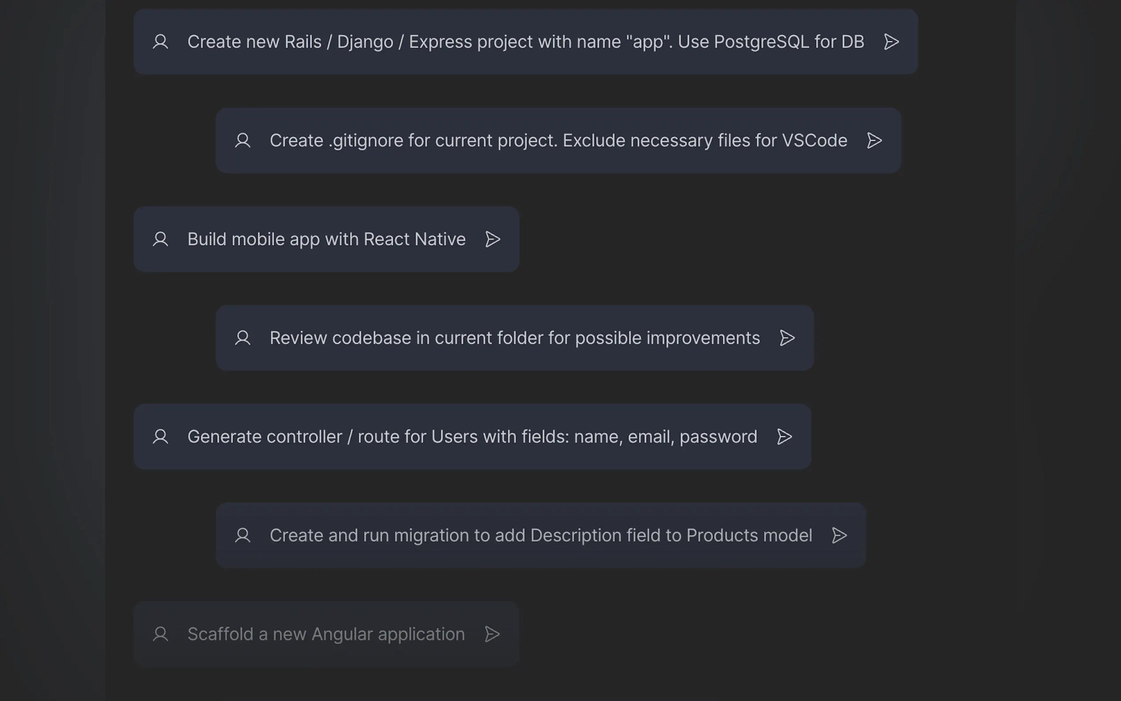This screenshot has width=1121, height=701.
Task: Select the Build mobile app prompt
Action: click(x=326, y=239)
